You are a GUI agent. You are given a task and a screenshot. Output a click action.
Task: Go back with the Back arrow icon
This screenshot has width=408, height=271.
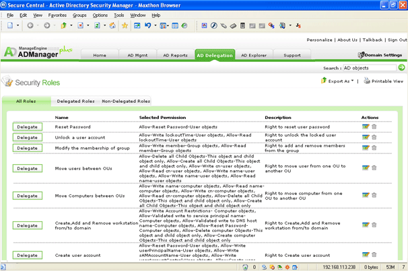(30, 26)
